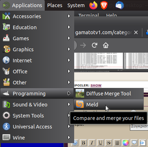Click the text alignment editor button
Viewport: 148px width, 147px height.
click(117, 143)
